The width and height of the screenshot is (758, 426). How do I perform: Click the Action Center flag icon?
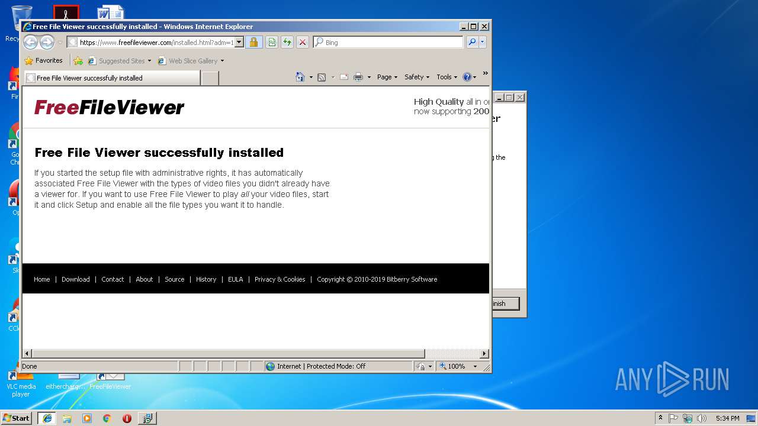[674, 418]
